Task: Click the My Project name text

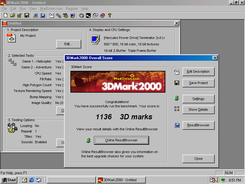Action: click(x=28, y=36)
